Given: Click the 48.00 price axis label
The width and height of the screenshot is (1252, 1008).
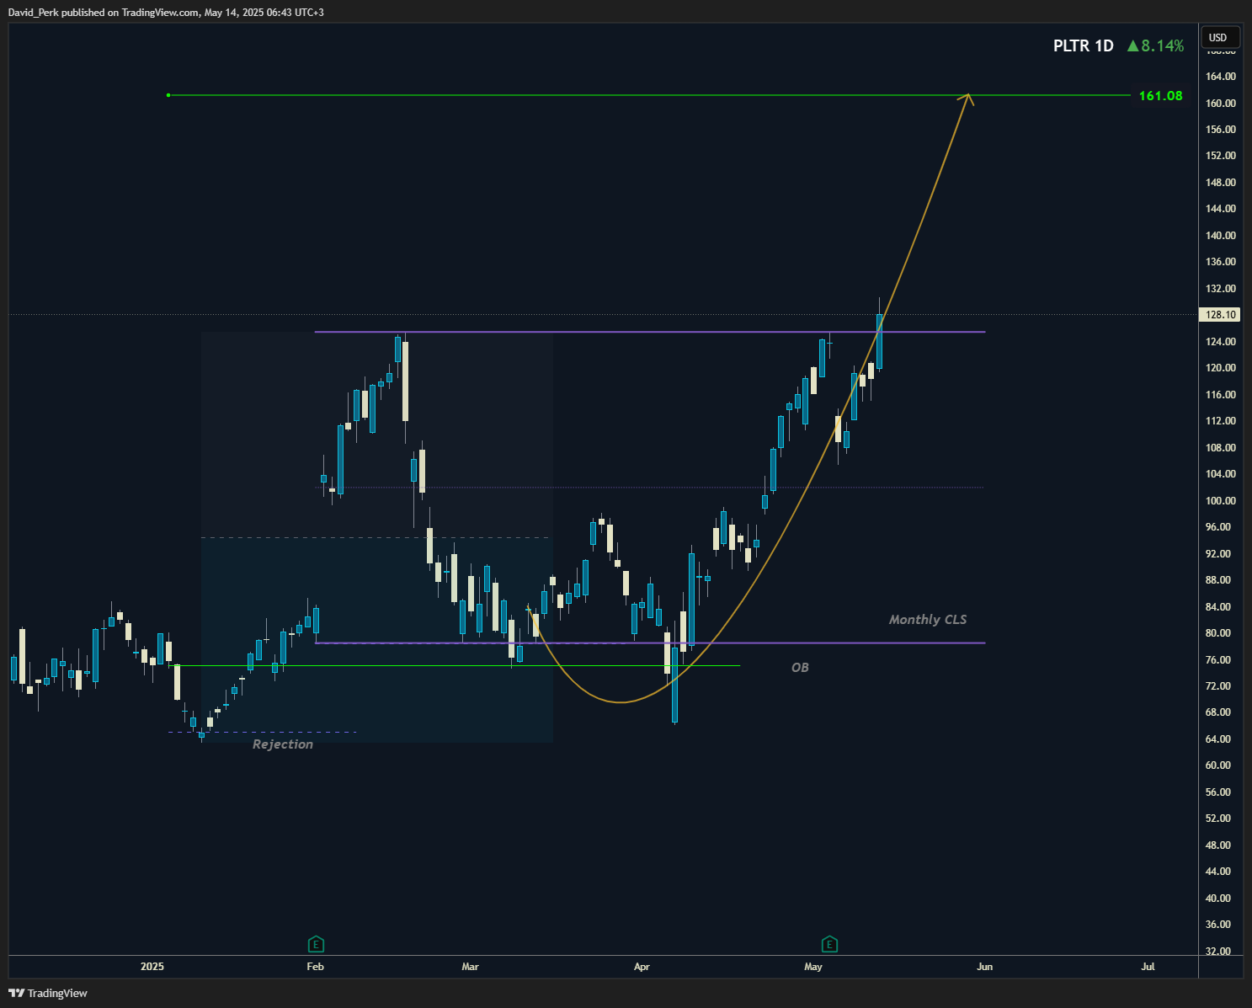Looking at the screenshot, I should (x=1220, y=845).
